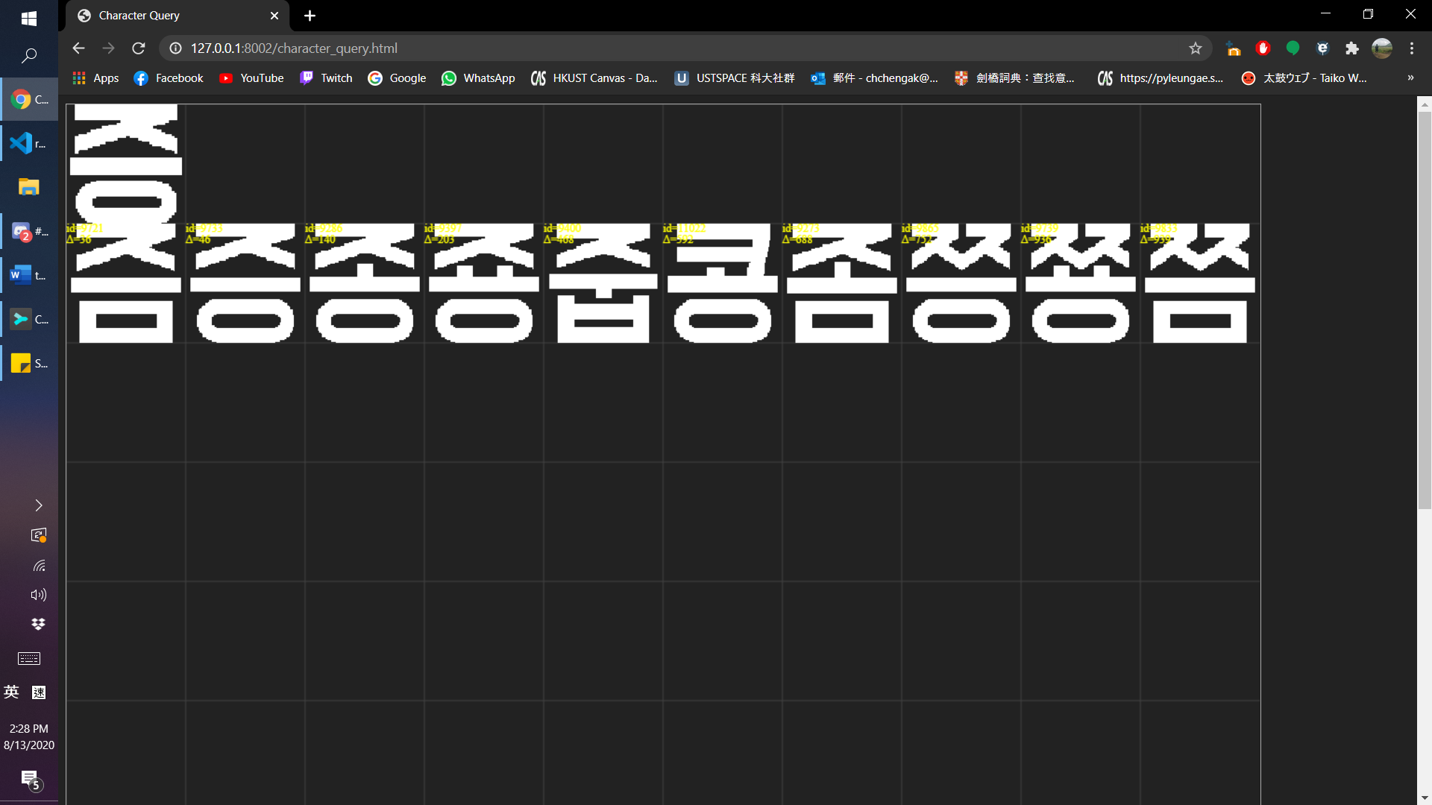Open the YouTube bookmark

pyautogui.click(x=251, y=78)
